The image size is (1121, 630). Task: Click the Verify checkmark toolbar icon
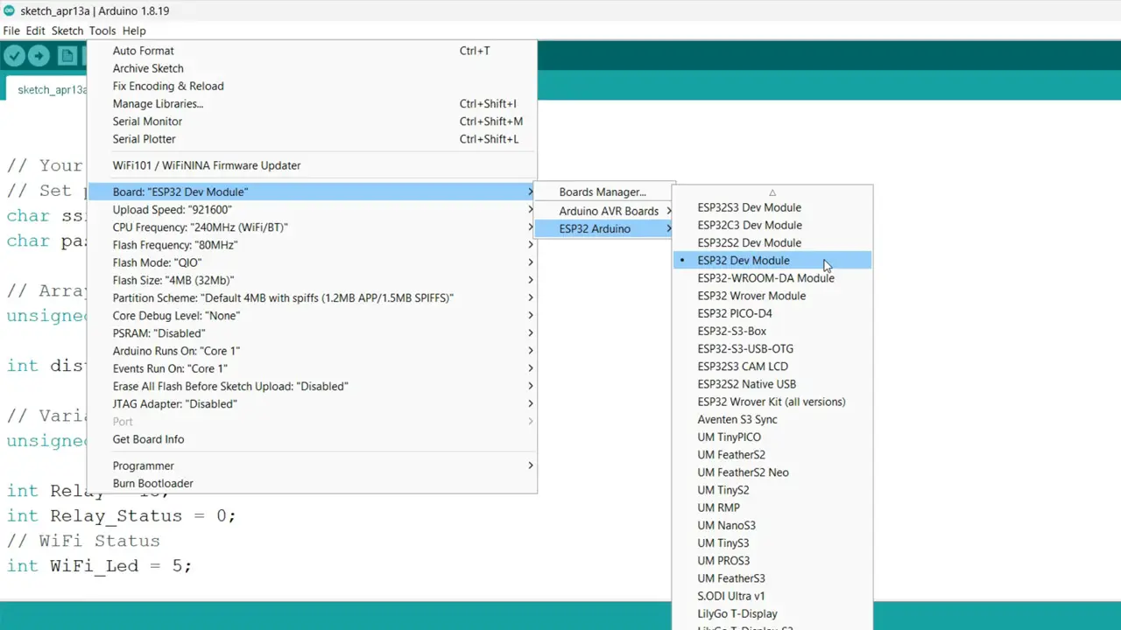click(14, 56)
